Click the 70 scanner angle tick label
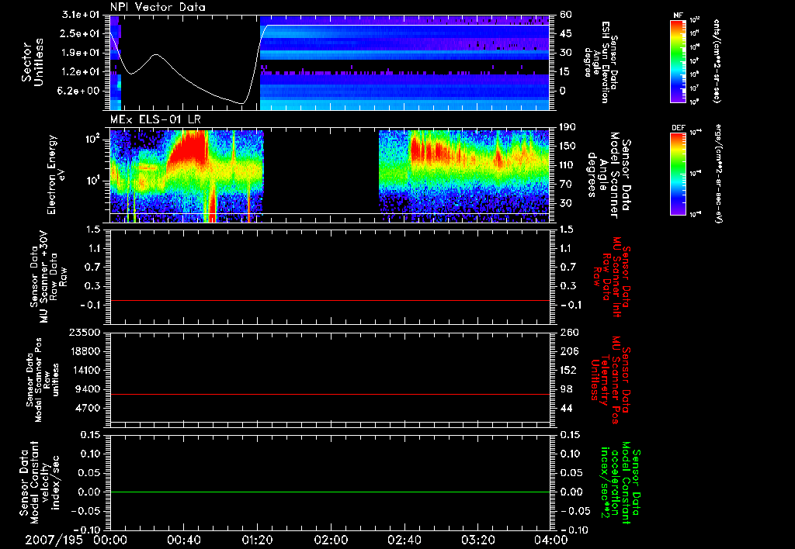This screenshot has width=795, height=549. click(x=565, y=185)
